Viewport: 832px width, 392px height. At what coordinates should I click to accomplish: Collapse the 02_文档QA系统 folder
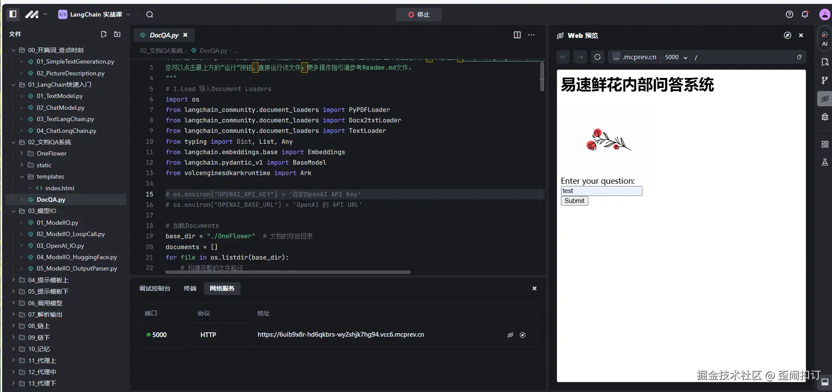coord(14,142)
